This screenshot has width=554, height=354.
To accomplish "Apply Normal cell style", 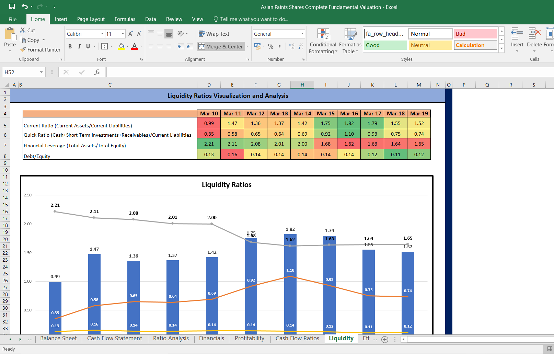I will (x=430, y=34).
